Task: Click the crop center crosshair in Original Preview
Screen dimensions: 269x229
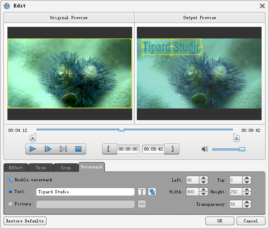Action: [x=69, y=73]
